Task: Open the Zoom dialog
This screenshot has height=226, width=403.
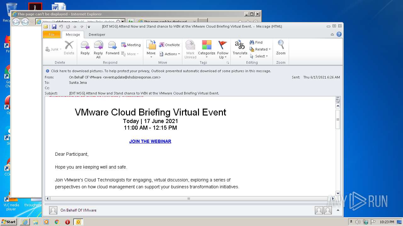Action: 281,48
